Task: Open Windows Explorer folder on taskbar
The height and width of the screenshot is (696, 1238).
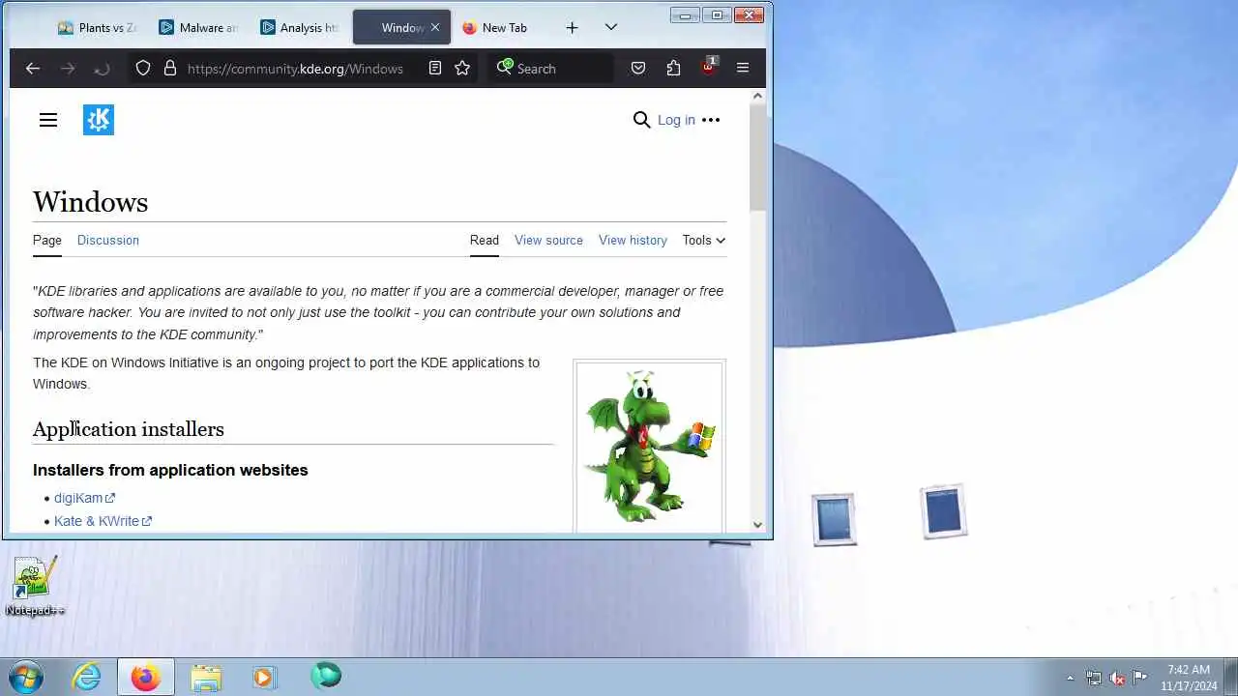Action: [x=205, y=677]
